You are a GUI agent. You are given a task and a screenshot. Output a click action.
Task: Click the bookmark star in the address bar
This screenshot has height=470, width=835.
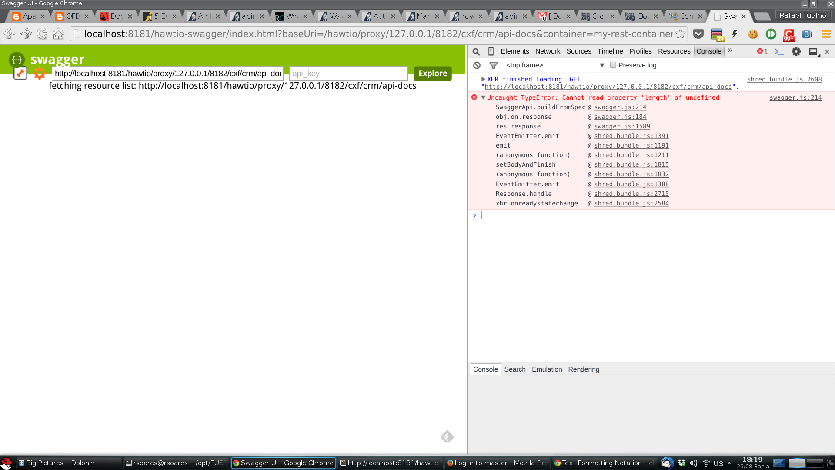[x=681, y=34]
